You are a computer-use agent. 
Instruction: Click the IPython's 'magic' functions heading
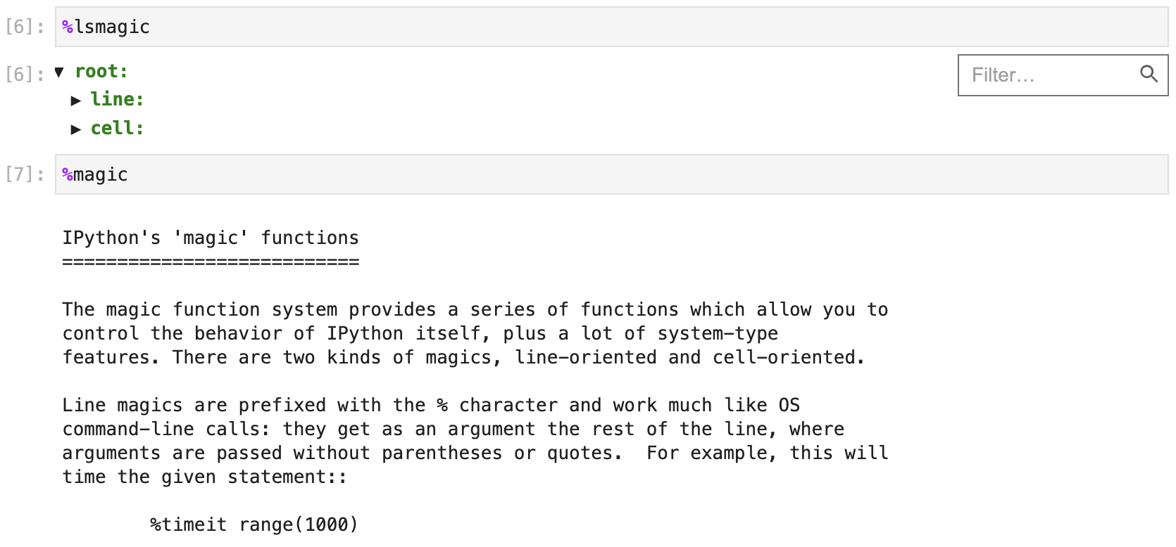point(211,238)
